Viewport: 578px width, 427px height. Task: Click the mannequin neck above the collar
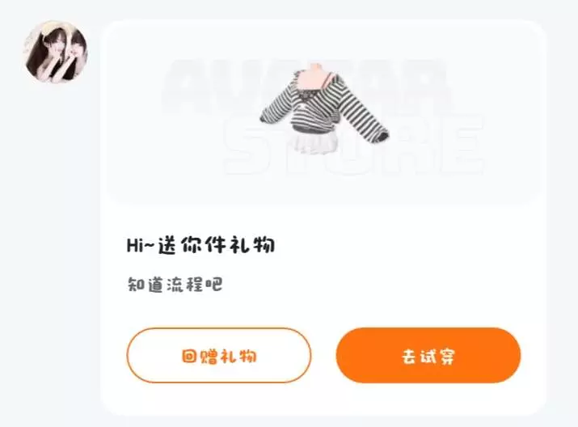tap(314, 70)
